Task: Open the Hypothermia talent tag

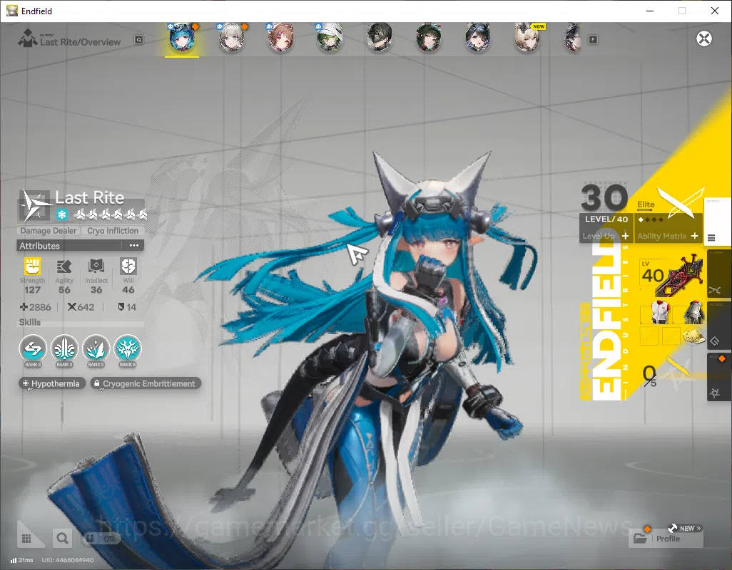Action: pyautogui.click(x=52, y=383)
